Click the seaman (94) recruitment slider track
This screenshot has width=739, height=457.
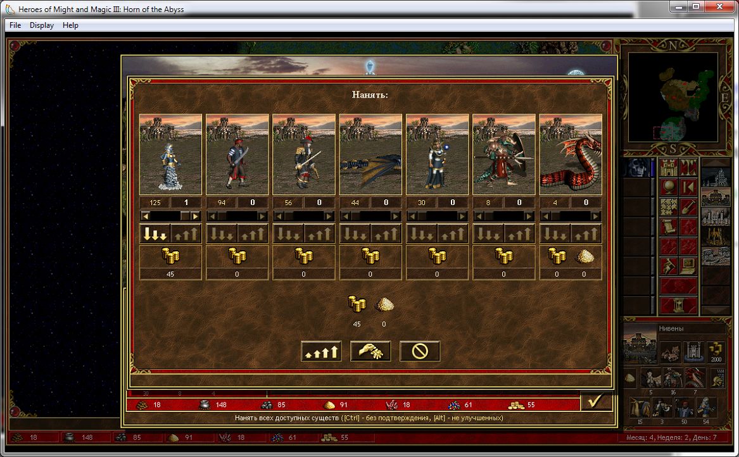click(x=237, y=216)
